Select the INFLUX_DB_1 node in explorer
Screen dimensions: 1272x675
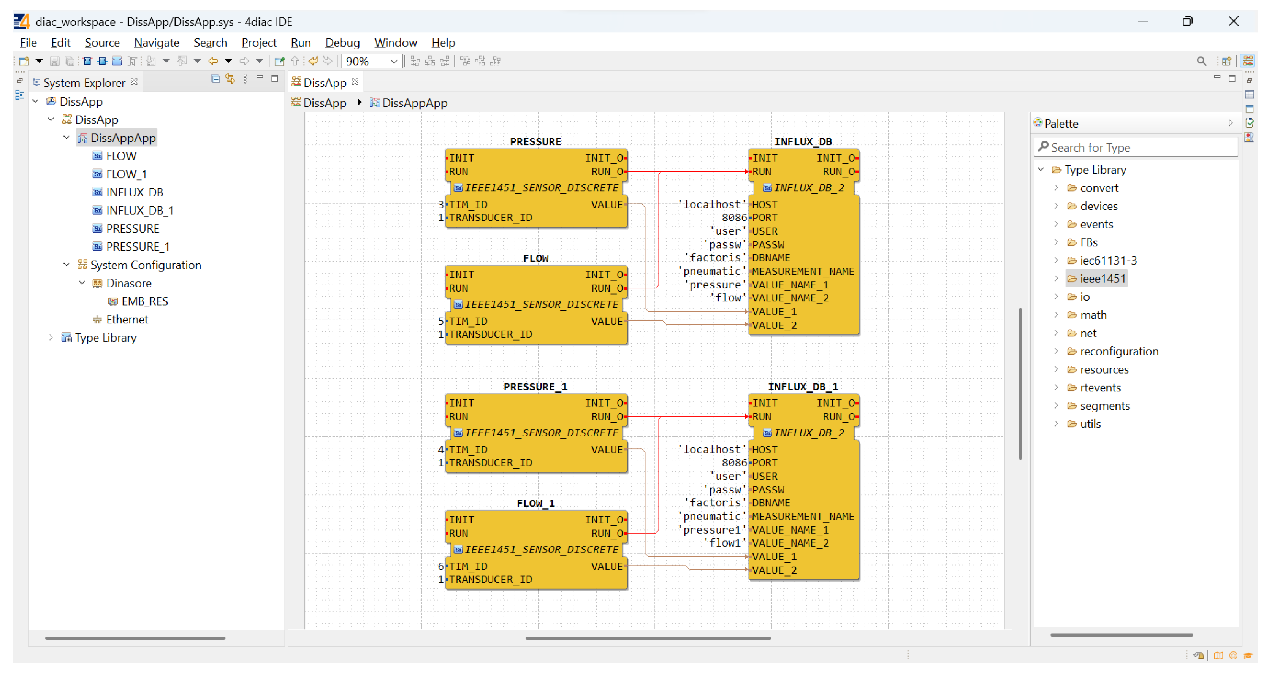[139, 210]
